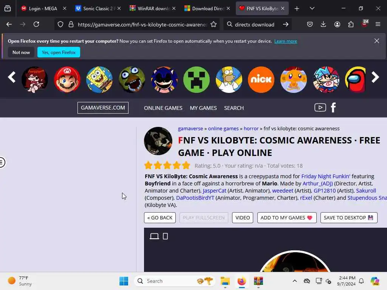Click Not now in Firefox prompt

click(21, 52)
